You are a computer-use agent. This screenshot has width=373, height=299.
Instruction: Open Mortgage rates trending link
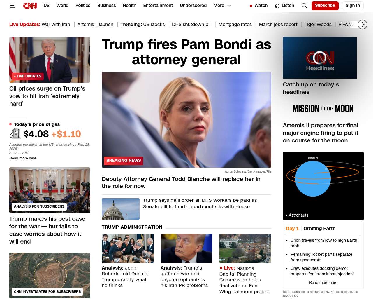pyautogui.click(x=235, y=25)
